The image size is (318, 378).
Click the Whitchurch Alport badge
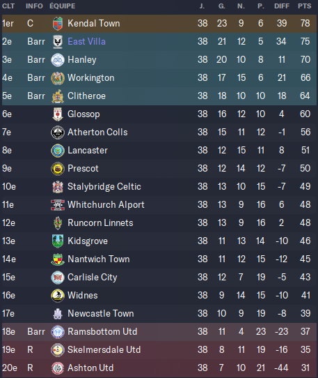pos(58,205)
